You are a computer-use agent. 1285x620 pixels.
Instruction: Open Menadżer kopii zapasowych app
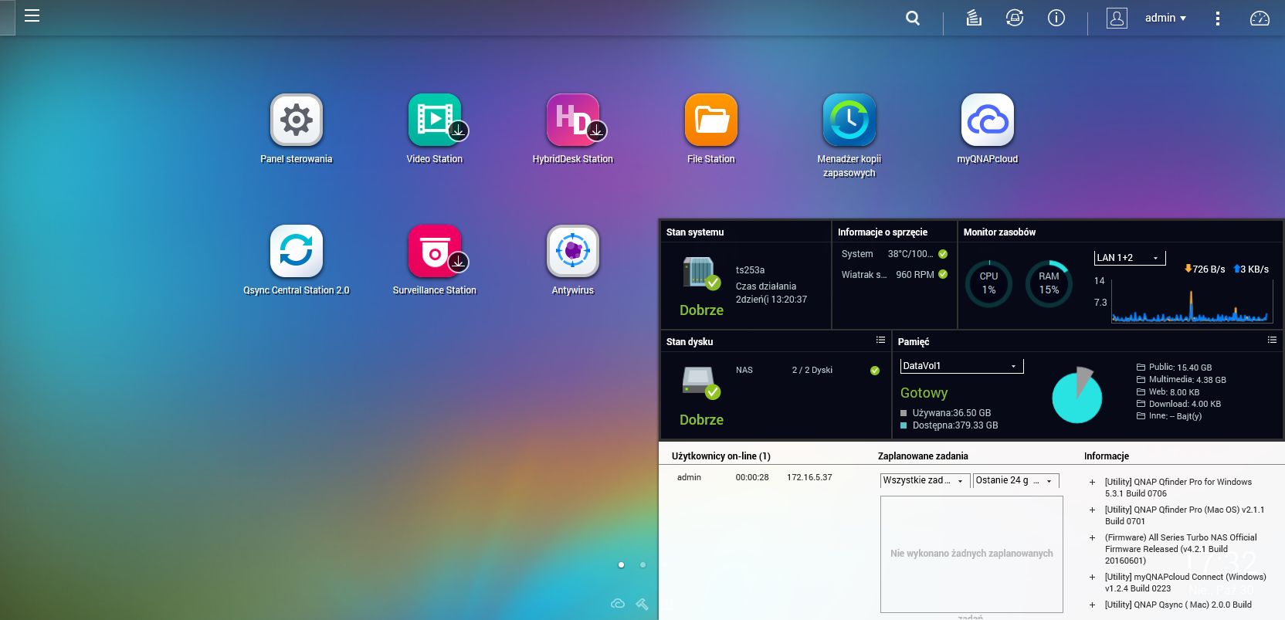pyautogui.click(x=849, y=120)
